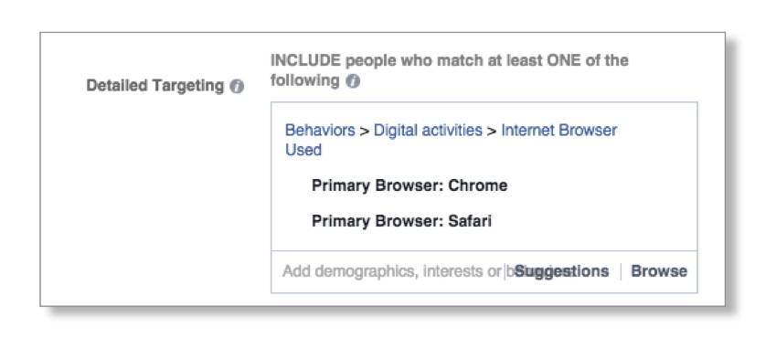
Task: Click the Detailed Targeting label text
Action: (x=154, y=86)
